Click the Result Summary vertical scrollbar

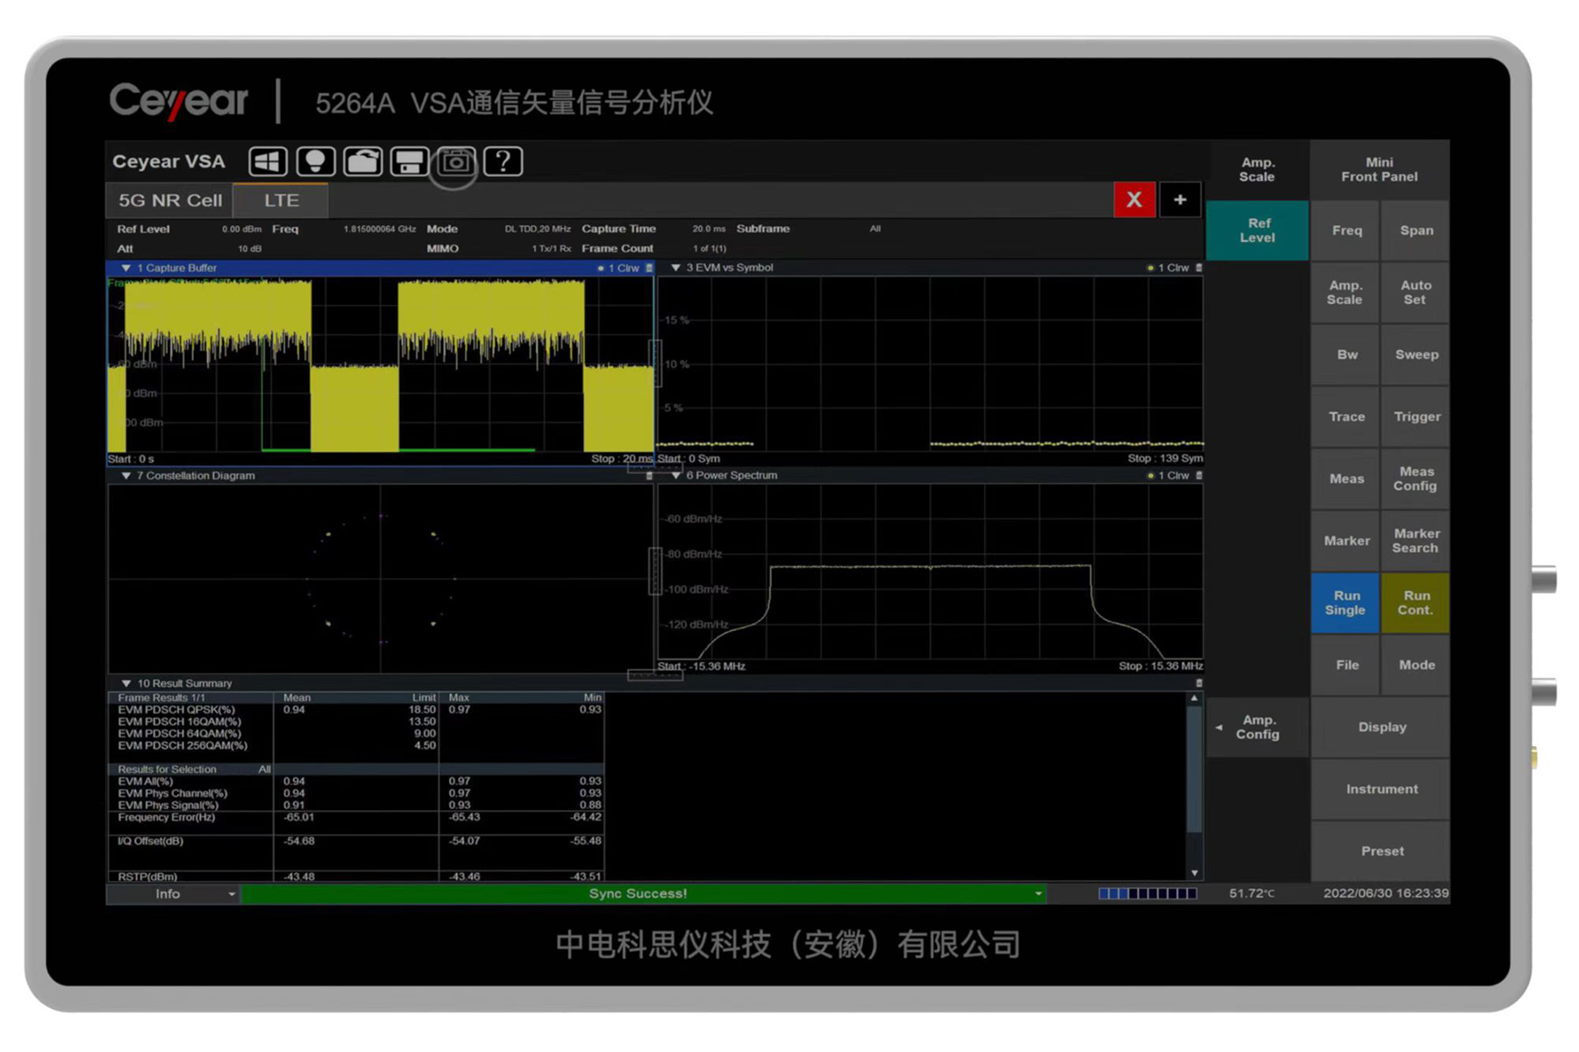click(x=1194, y=771)
